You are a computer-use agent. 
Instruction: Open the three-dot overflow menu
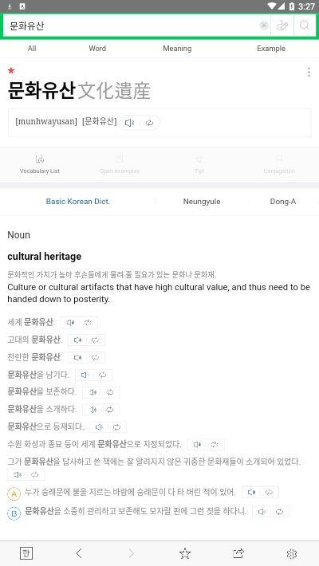[309, 72]
